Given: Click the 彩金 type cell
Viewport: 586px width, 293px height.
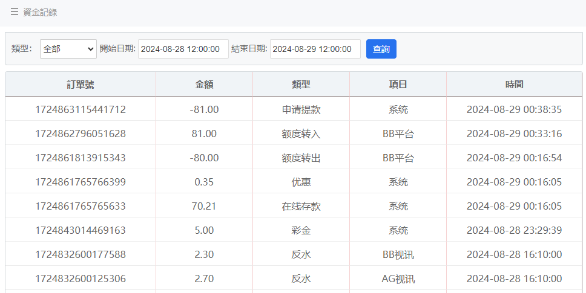Looking at the screenshot, I should click(301, 230).
